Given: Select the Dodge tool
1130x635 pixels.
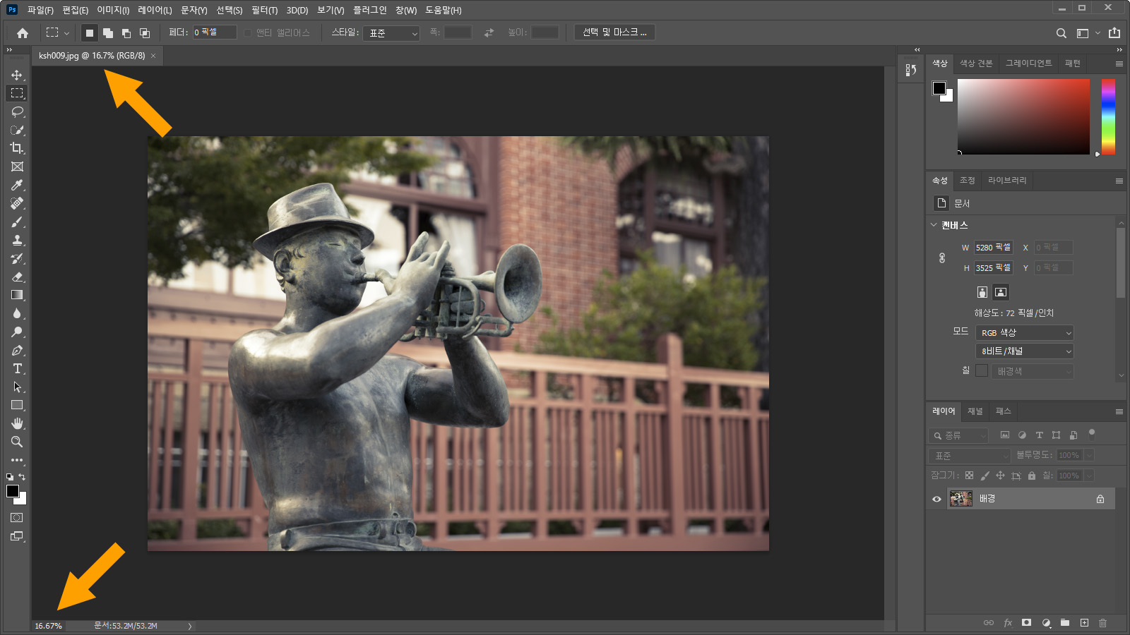Looking at the screenshot, I should (x=17, y=332).
